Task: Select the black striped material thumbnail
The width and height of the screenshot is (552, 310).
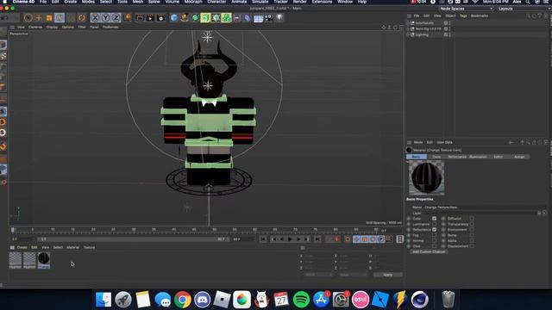Action: tap(44, 259)
